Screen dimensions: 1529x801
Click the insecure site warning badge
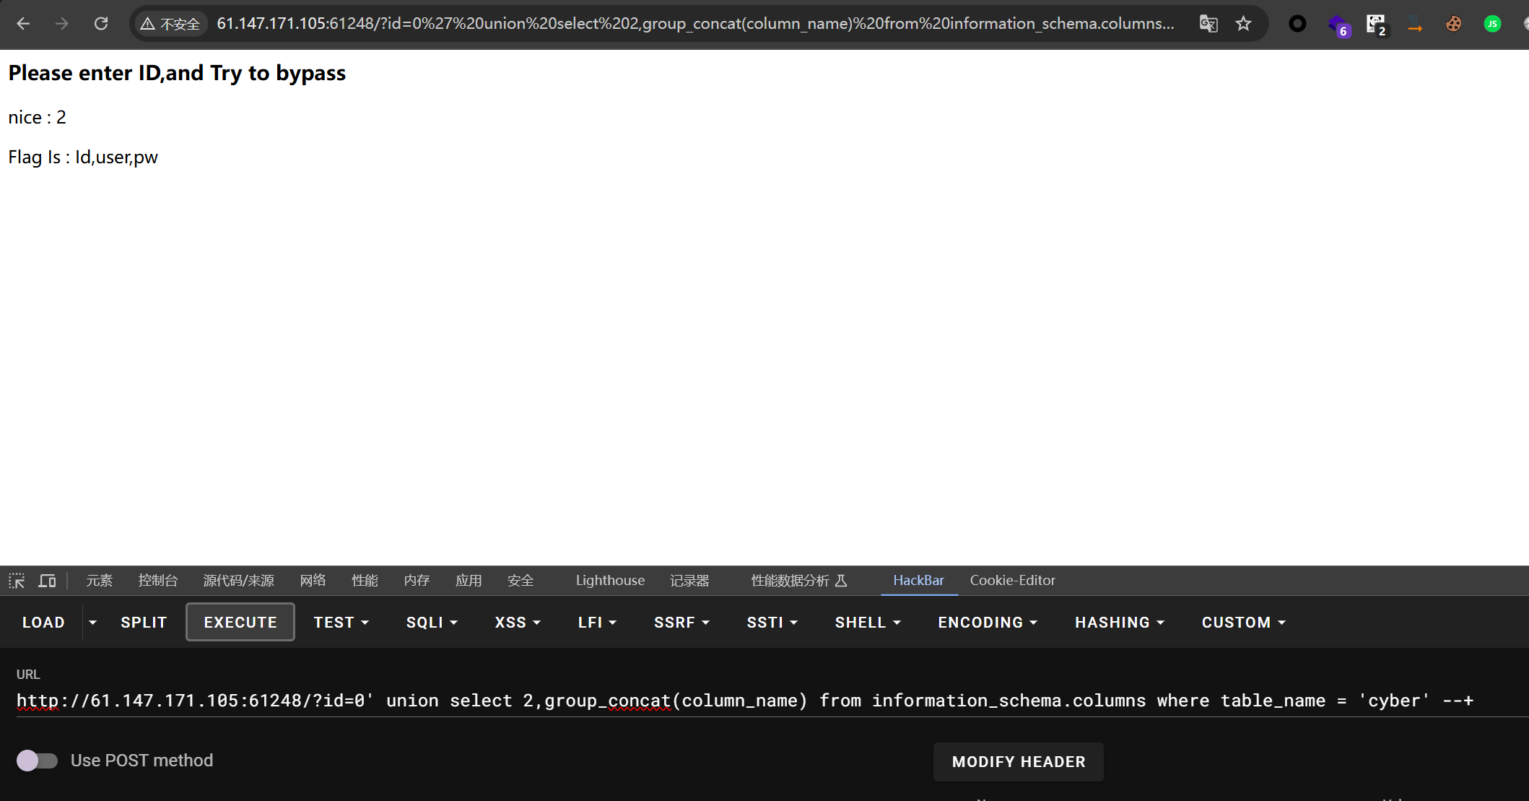(171, 24)
